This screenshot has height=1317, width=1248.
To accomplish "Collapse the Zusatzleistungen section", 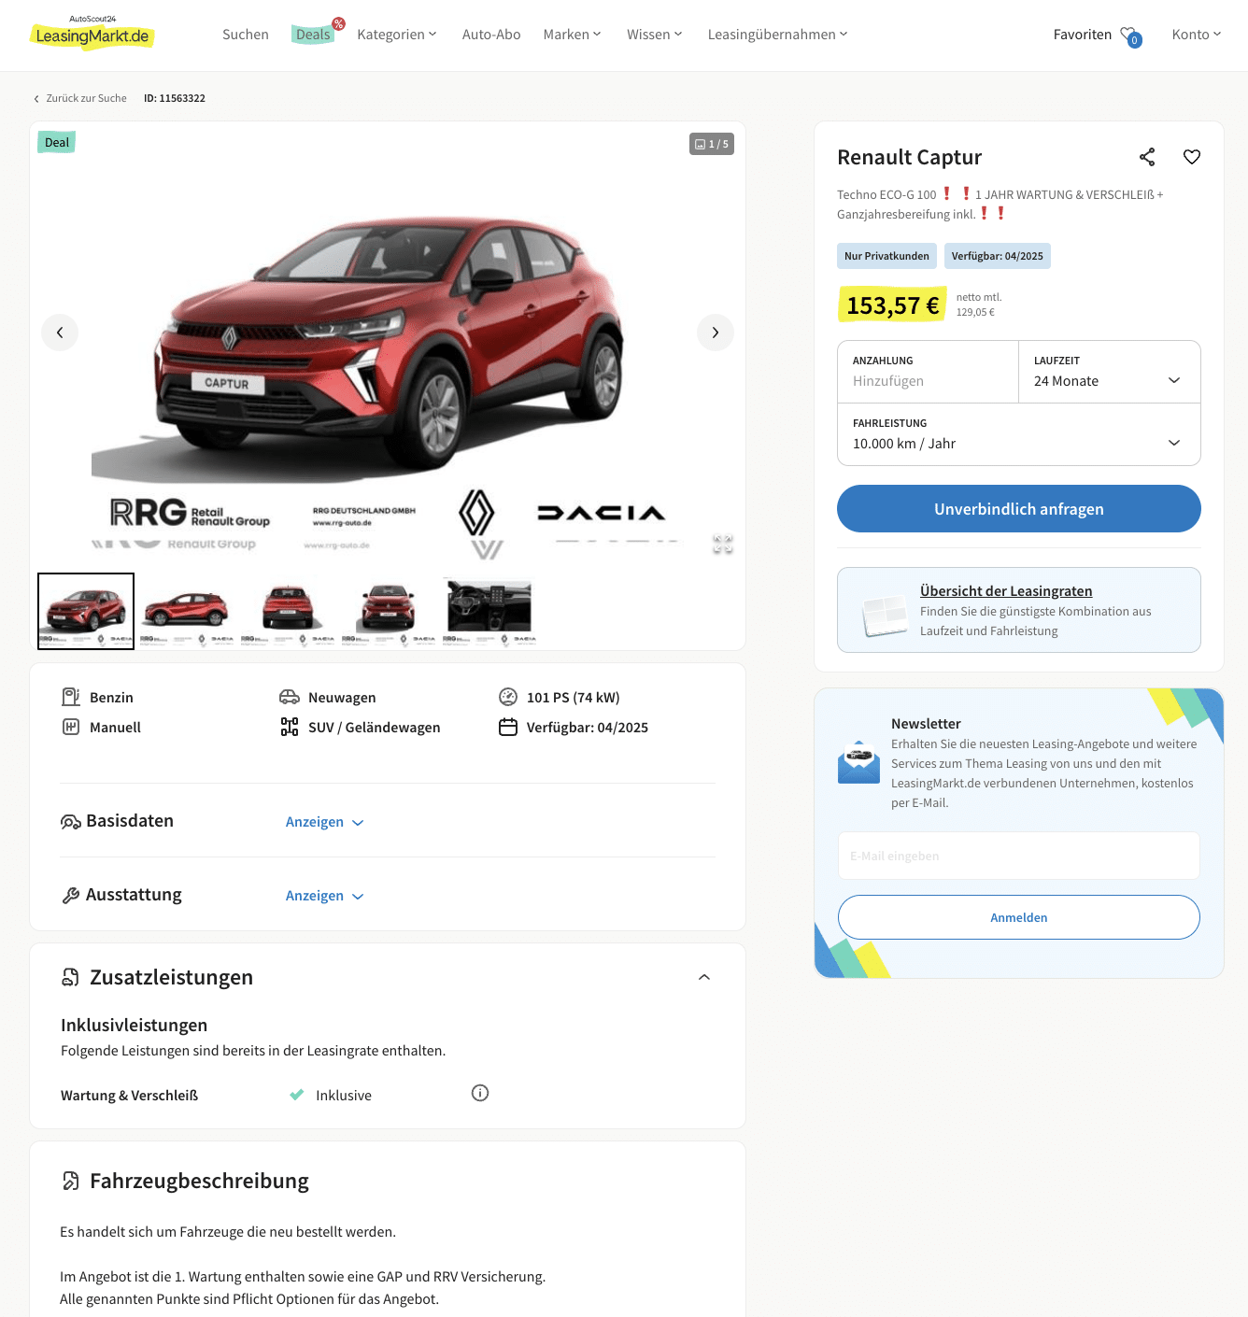I will (704, 977).
